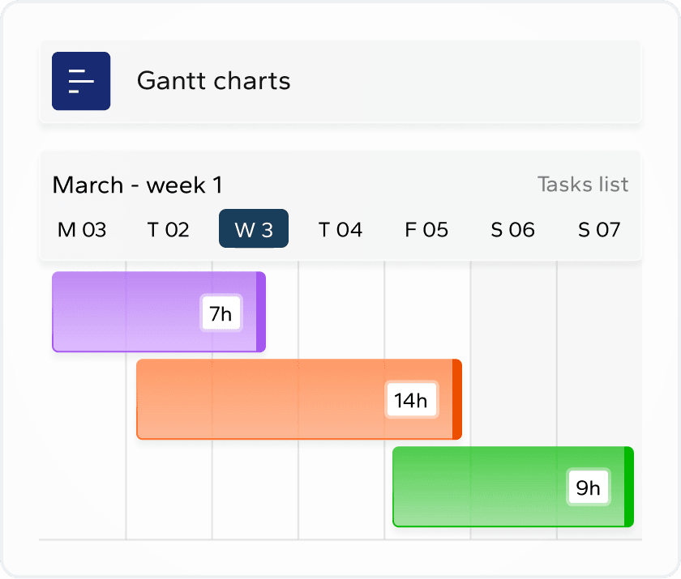Click the Gantt charts title text
Screen dimensions: 681x579
click(x=213, y=81)
